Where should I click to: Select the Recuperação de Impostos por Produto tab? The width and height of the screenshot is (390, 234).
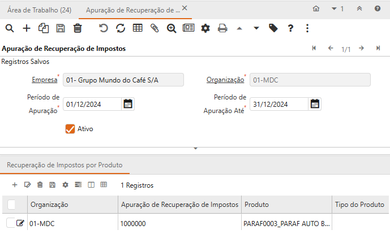(x=65, y=165)
